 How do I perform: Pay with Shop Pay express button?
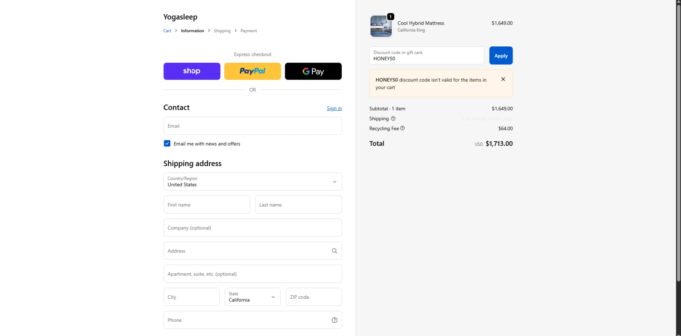[192, 71]
